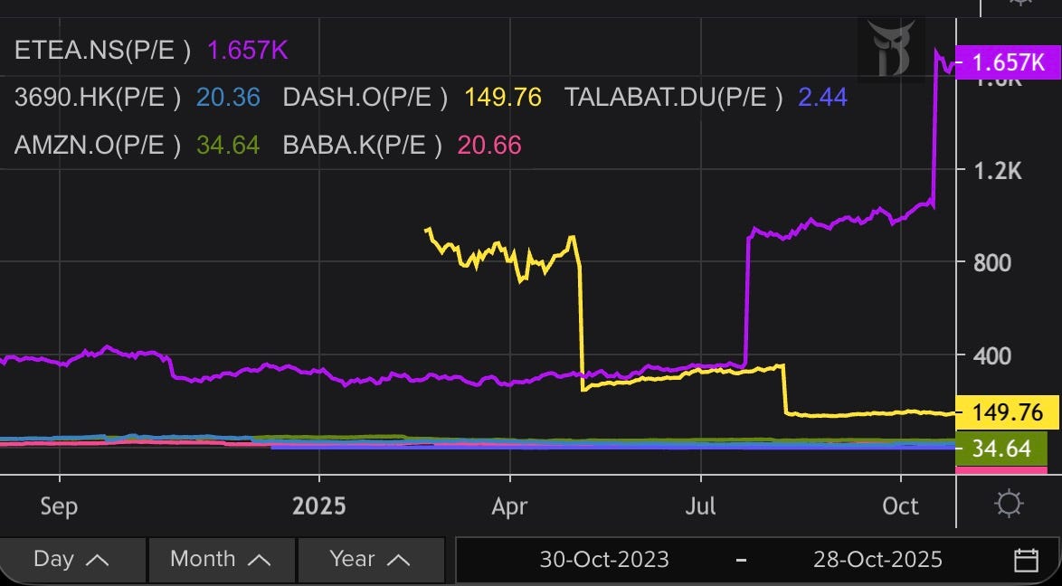
Task: Select the BABA.K(P/E) legend label
Action: point(363,145)
